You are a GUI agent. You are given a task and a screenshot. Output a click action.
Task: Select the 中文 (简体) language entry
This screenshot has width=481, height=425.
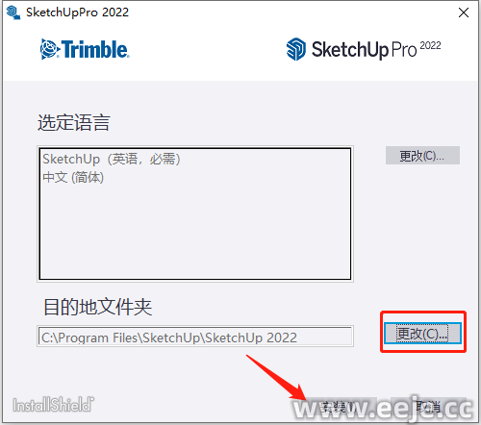pyautogui.click(x=73, y=177)
